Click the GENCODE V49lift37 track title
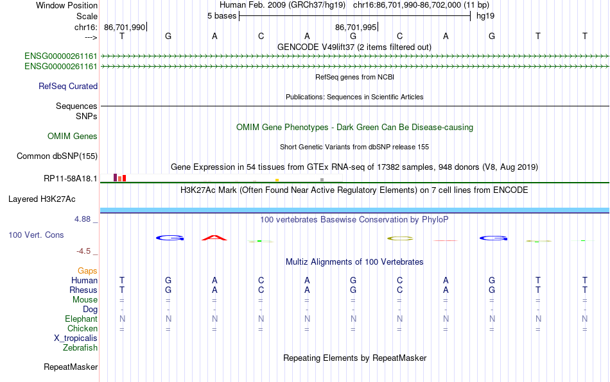Screen dimensions: 610x382 coord(354,47)
